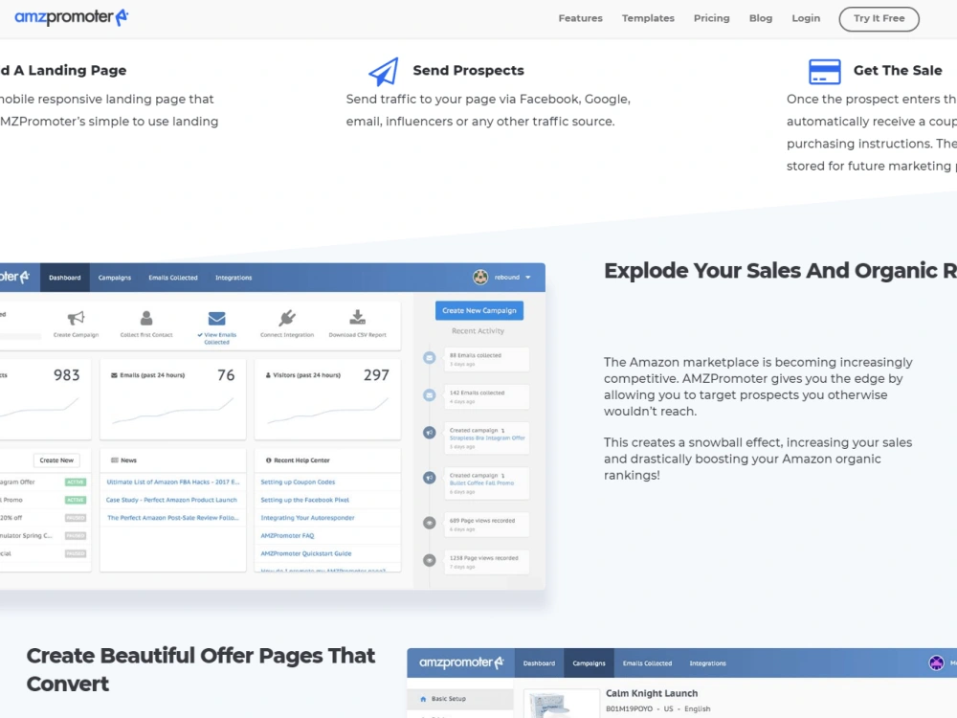
Task: Click the View Emails Collected envelope icon
Action: click(216, 318)
